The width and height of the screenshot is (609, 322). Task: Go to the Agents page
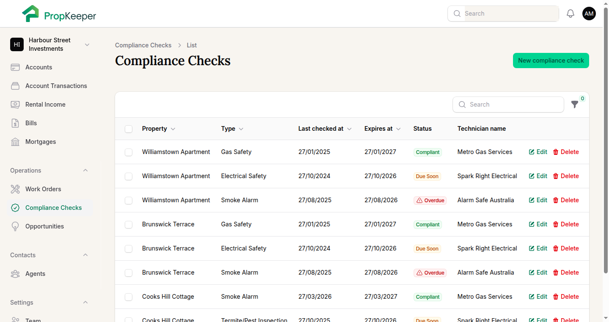(49, 274)
